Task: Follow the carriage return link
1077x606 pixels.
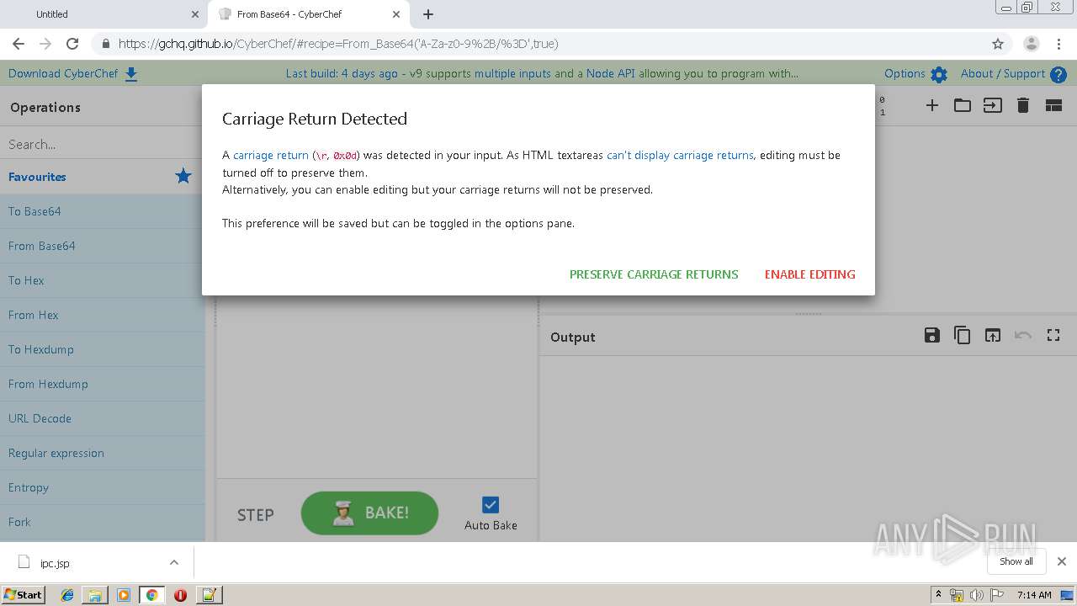Action: 271,155
